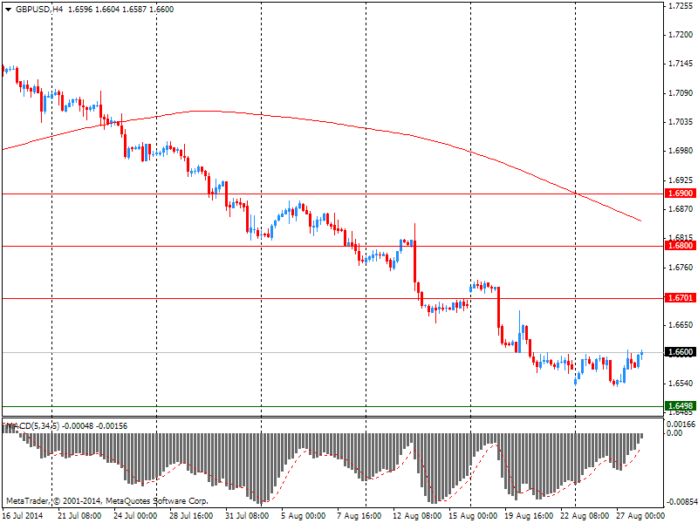Click the 19 Aug 16:00 time label

pyautogui.click(x=527, y=516)
